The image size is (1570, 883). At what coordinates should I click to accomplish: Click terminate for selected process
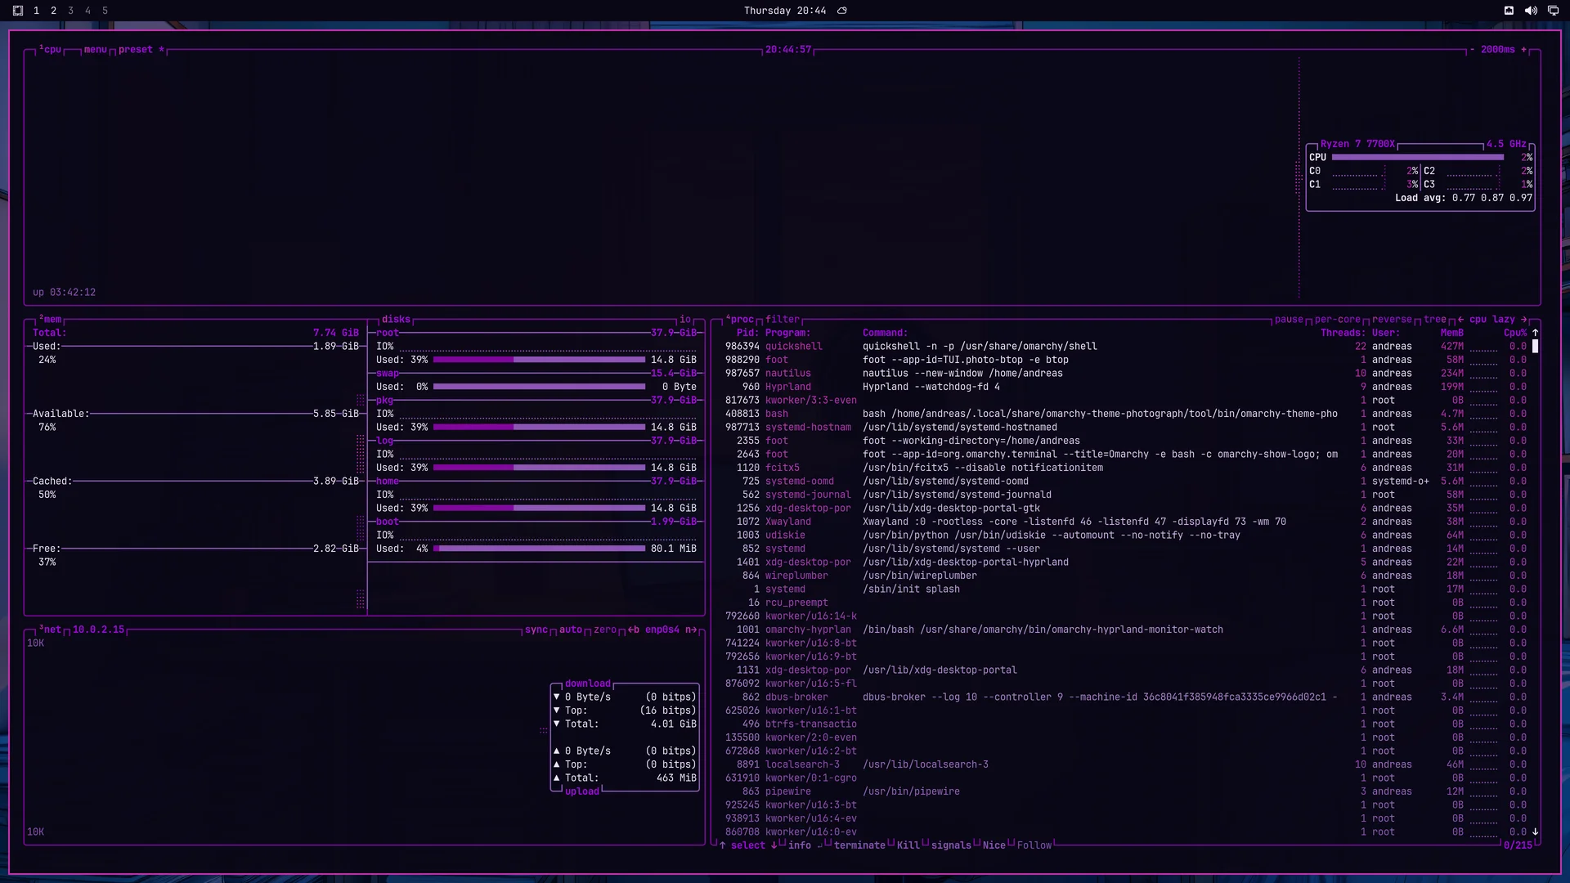(859, 845)
